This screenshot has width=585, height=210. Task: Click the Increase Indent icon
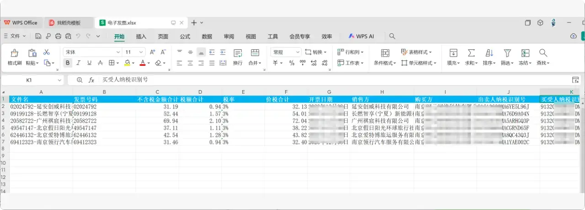(x=223, y=52)
